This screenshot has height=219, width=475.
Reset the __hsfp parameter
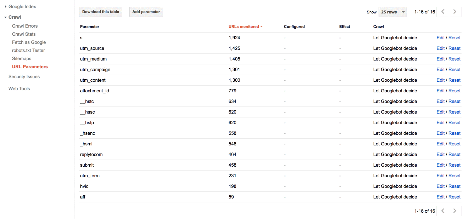pyautogui.click(x=454, y=122)
